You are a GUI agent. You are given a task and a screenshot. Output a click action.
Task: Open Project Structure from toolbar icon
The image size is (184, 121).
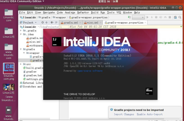pyautogui.click(x=175, y=17)
